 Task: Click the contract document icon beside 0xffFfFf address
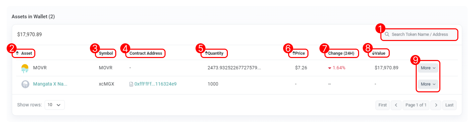tap(131, 84)
